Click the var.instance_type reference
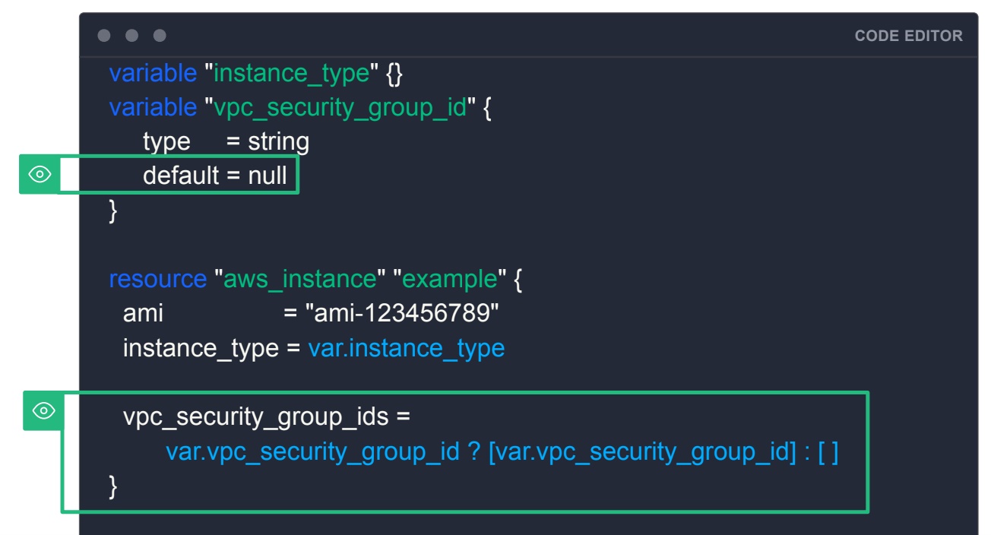Image resolution: width=991 pixels, height=535 pixels. pyautogui.click(x=406, y=348)
